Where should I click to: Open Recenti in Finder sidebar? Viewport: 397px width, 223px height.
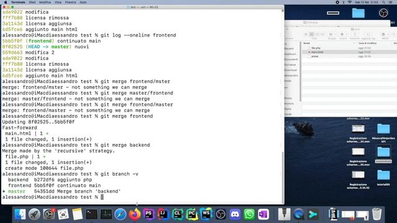289,48
